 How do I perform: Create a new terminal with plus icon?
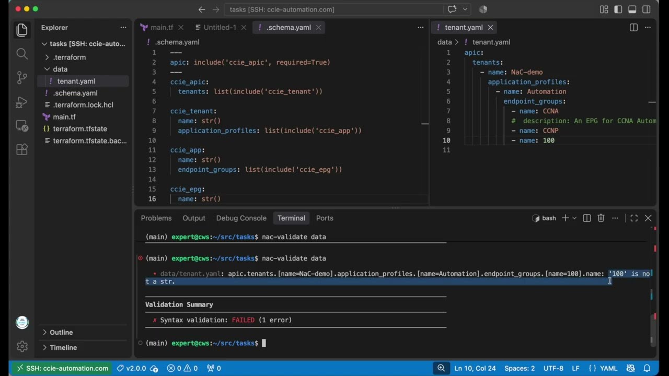(565, 218)
